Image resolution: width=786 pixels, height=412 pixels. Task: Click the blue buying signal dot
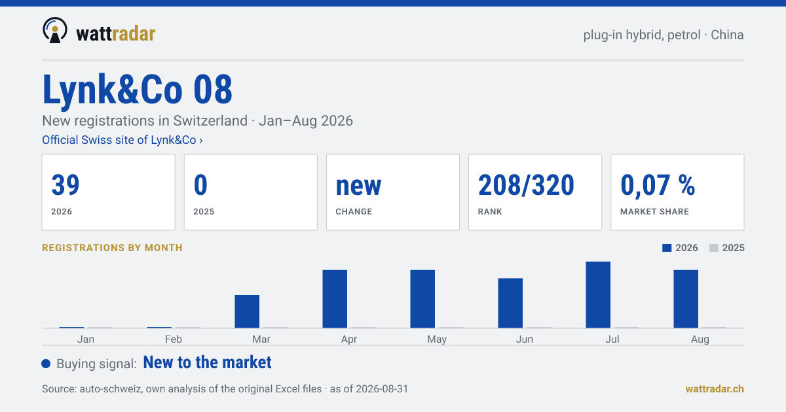pyautogui.click(x=46, y=364)
